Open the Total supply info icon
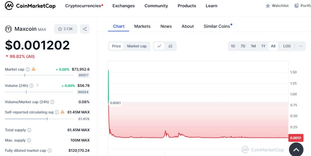This screenshot has width=311, height=156. (29, 130)
